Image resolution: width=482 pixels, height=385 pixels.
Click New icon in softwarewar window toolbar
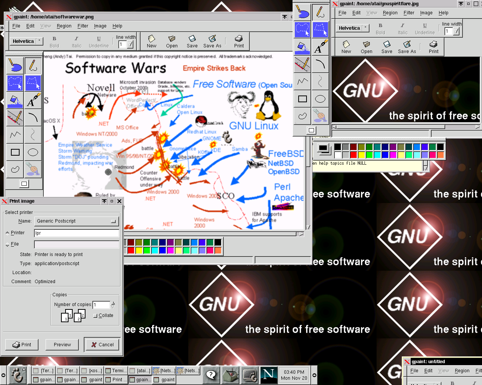coord(151,41)
